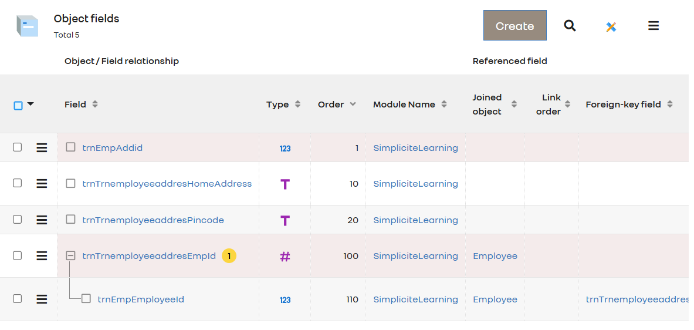The width and height of the screenshot is (694, 330).
Task: Open the Employee joined object link for trnEmpEmployeeId
Action: [x=495, y=299]
